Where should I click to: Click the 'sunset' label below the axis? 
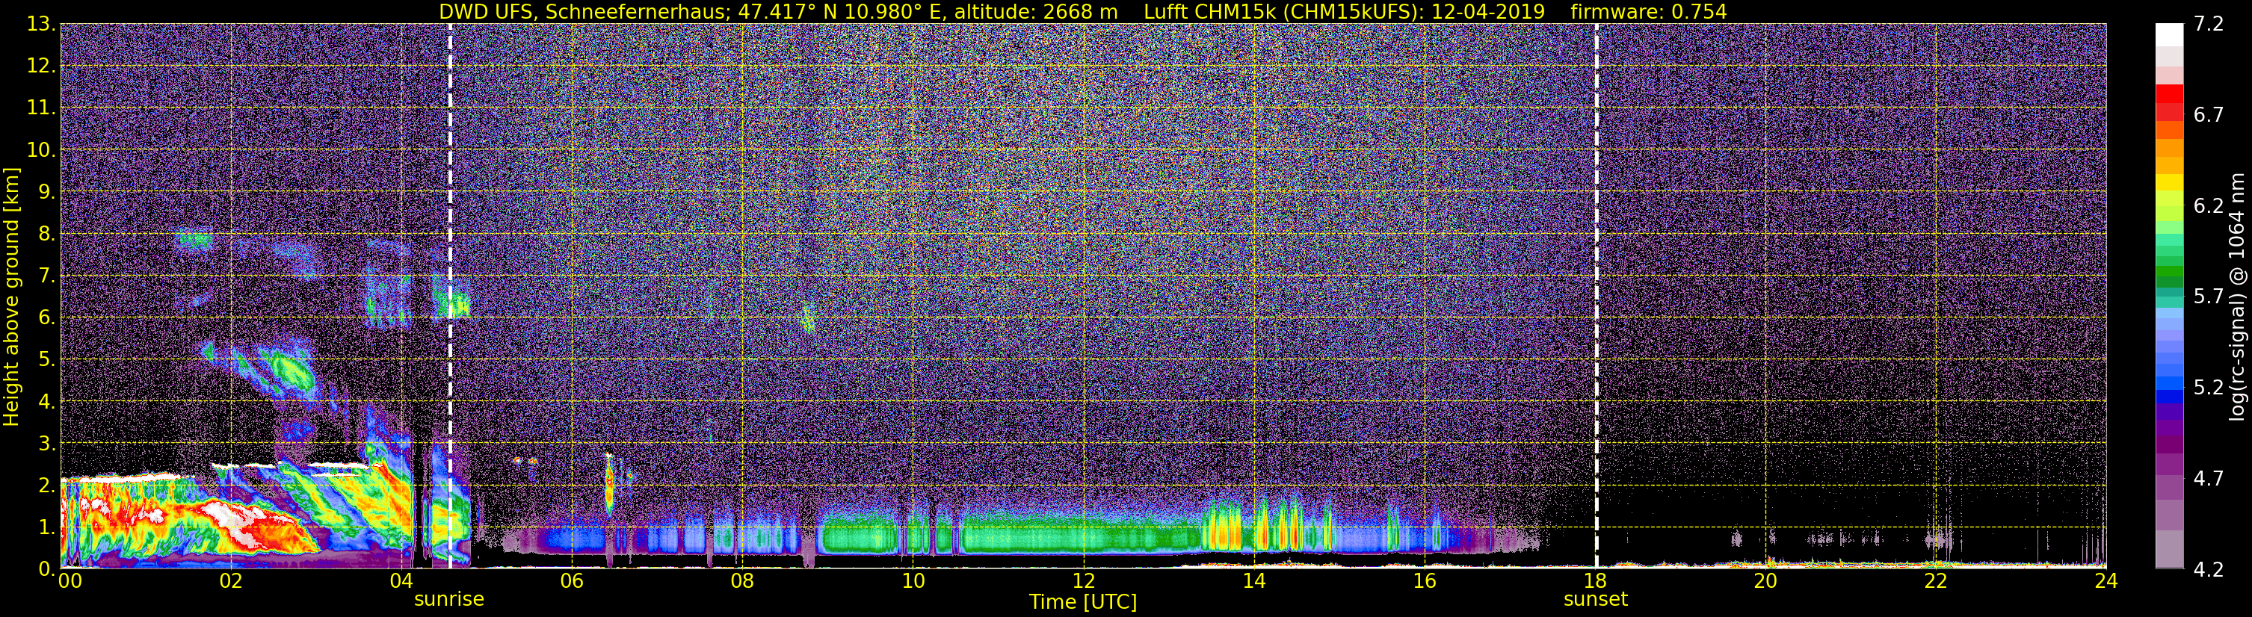tap(1596, 600)
